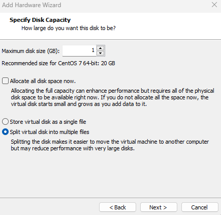Click the 'Splitting the disk makes it easier' description
This screenshot has height=215, width=221.
(110, 145)
